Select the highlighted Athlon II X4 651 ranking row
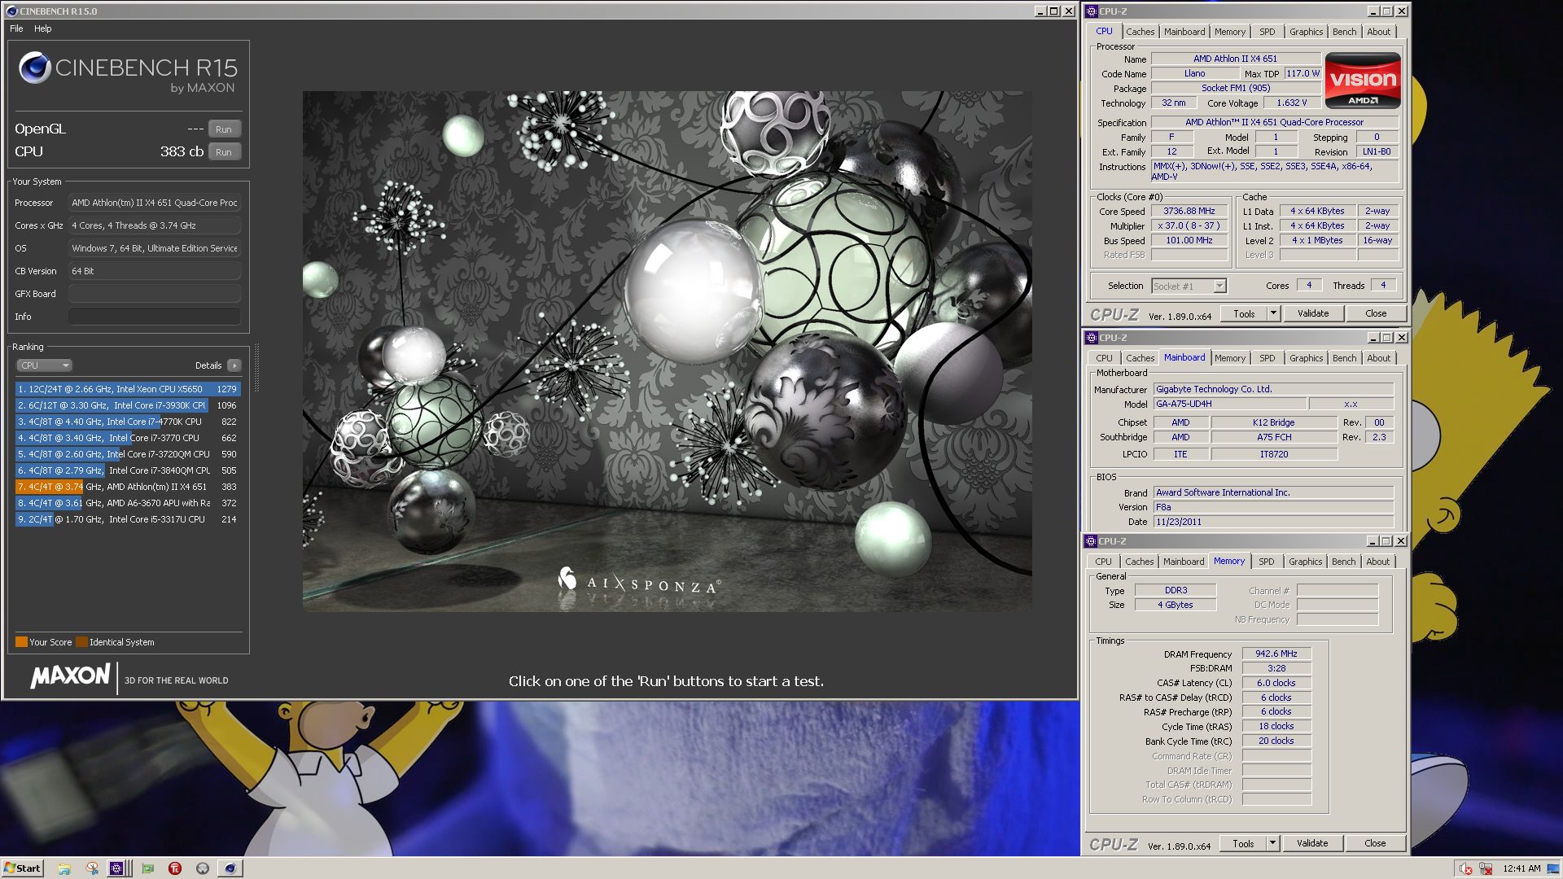This screenshot has width=1563, height=879. (x=128, y=487)
